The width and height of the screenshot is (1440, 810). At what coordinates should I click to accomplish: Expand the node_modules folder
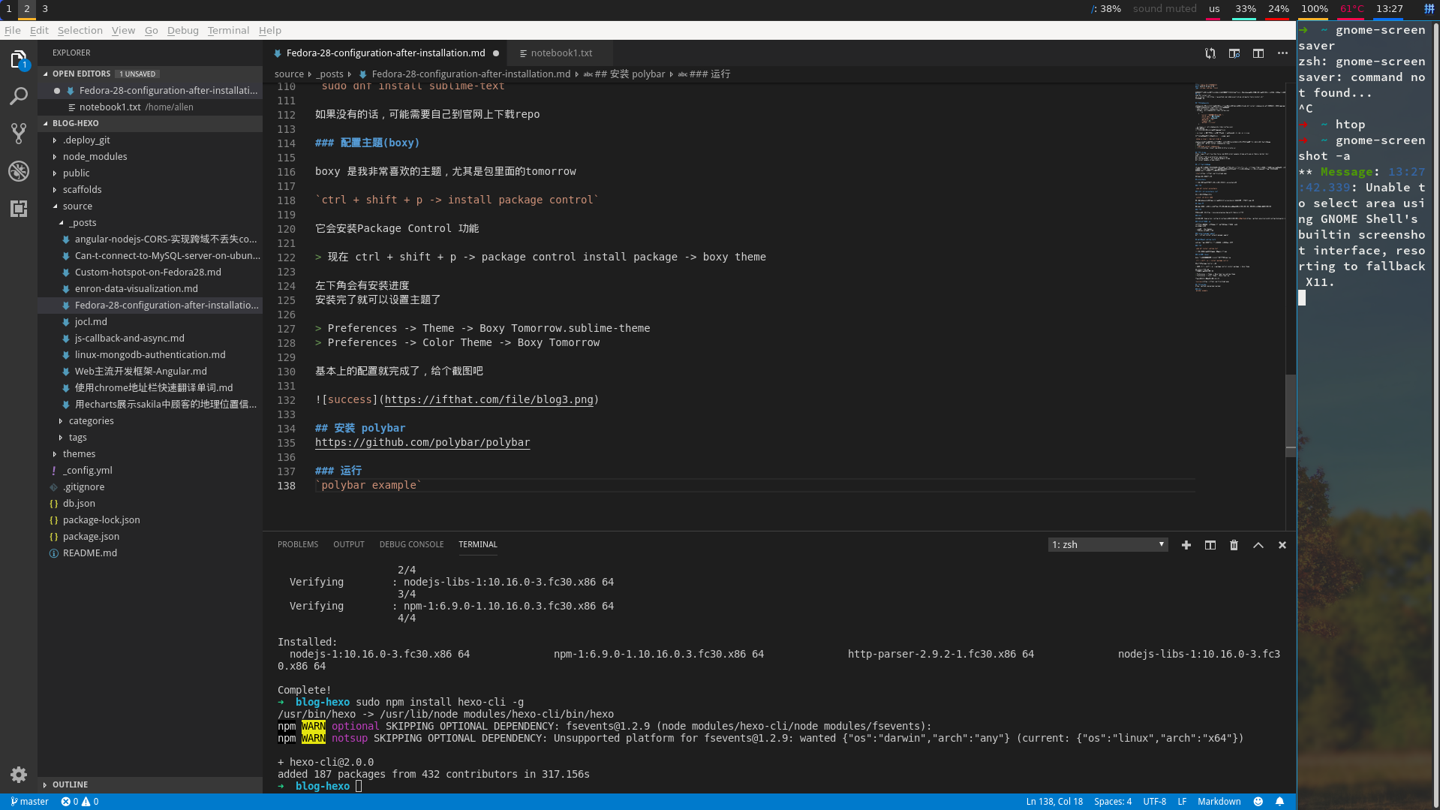[95, 157]
